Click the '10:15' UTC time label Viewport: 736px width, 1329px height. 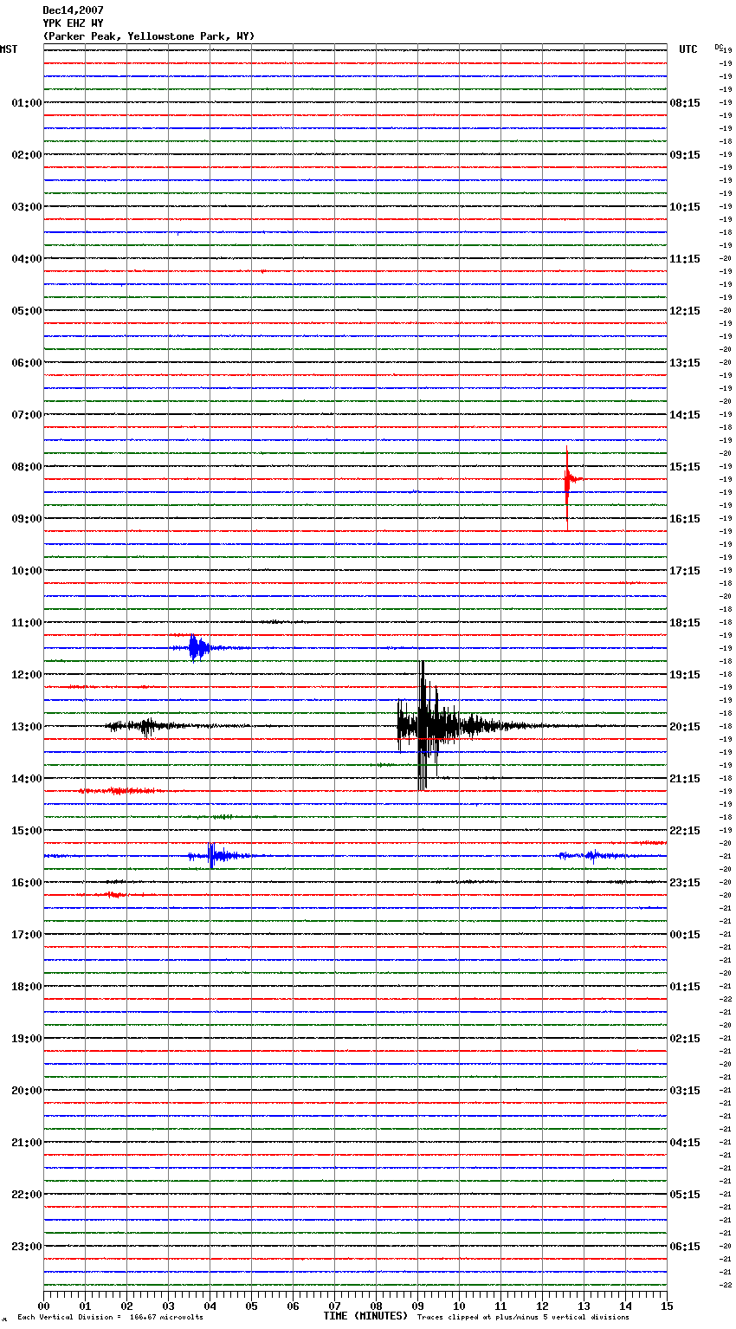685,207
